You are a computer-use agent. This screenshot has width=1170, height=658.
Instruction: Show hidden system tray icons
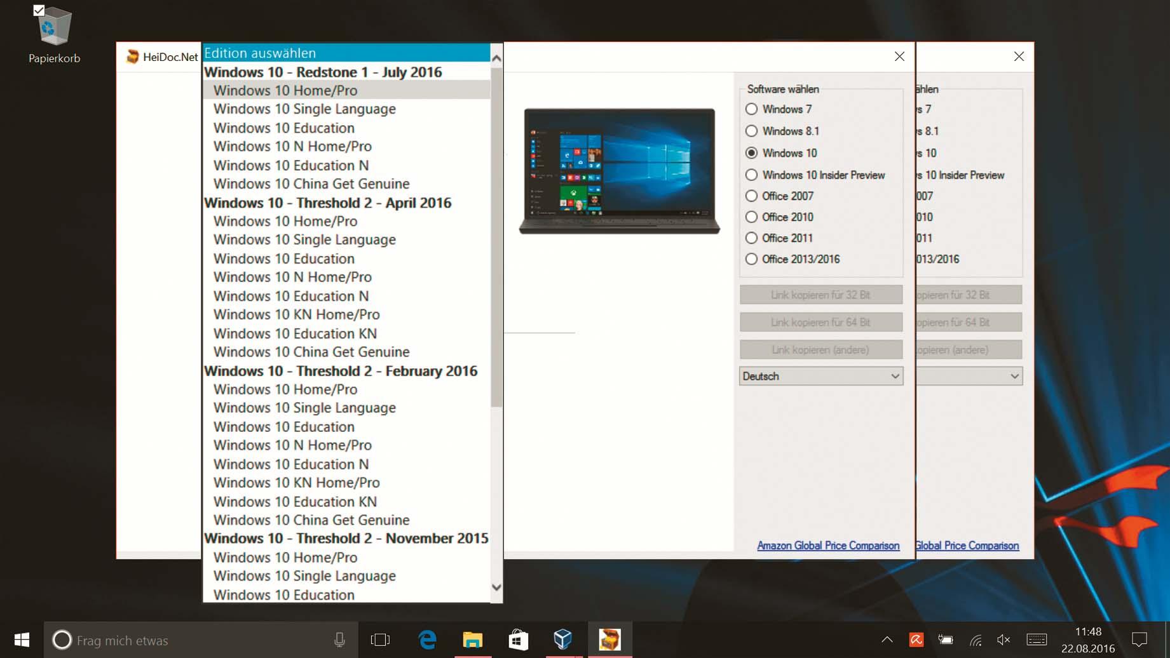pos(887,640)
